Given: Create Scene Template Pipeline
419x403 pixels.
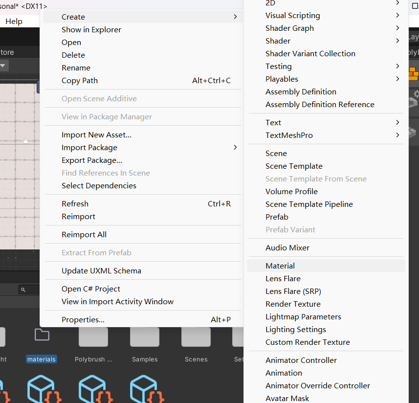Looking at the screenshot, I should point(326,204).
